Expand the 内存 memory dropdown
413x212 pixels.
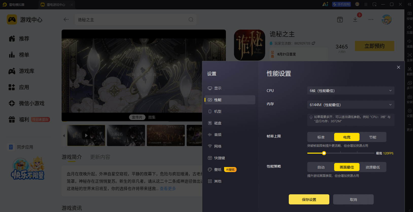click(x=351, y=105)
